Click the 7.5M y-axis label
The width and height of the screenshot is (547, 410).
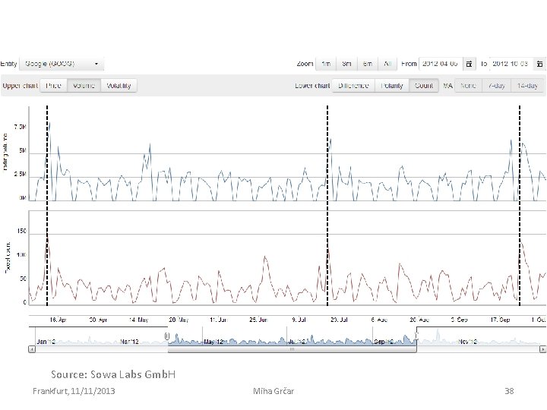click(x=21, y=127)
